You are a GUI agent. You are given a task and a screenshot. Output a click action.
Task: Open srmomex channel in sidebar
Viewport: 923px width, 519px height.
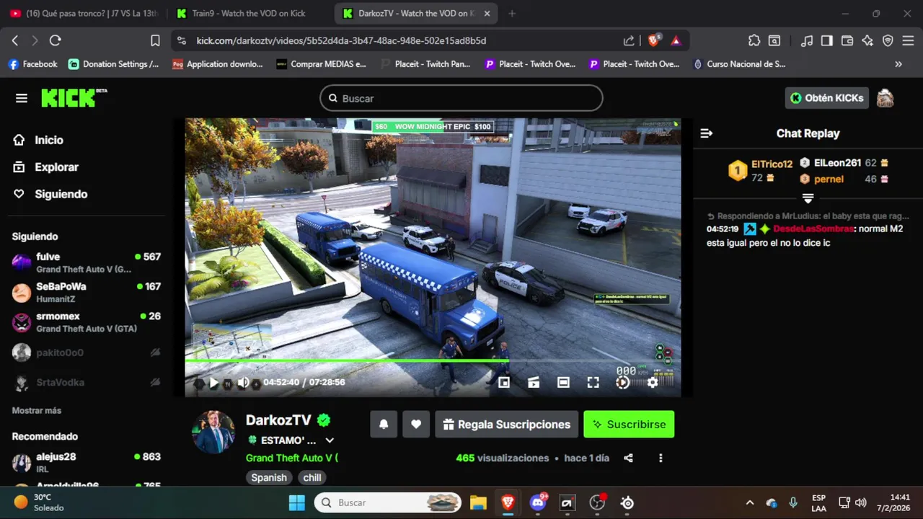[87, 322]
